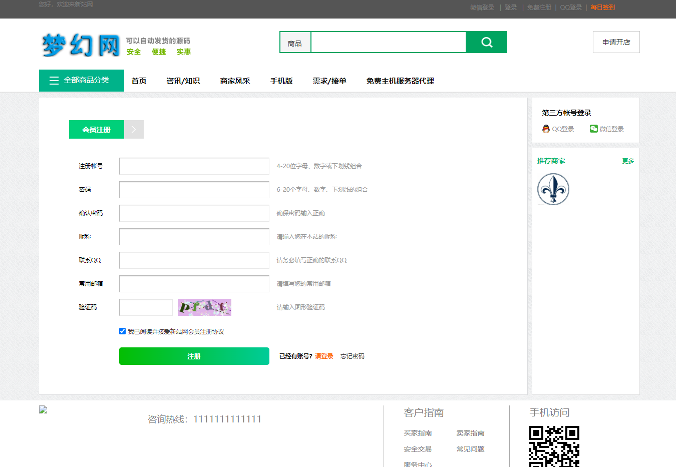The image size is (676, 467).
Task: Click the 申请开店 button
Action: click(x=616, y=42)
